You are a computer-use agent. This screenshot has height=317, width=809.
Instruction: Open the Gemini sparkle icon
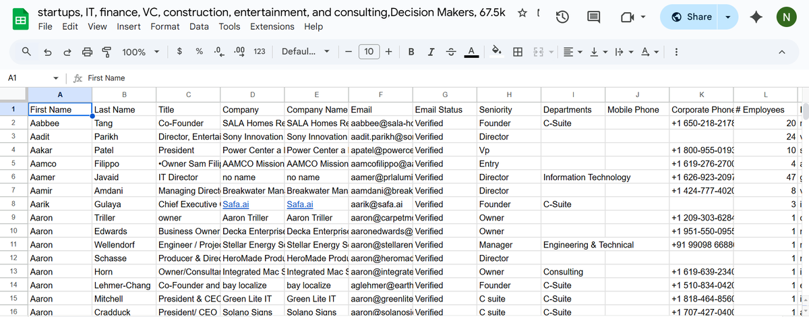click(x=756, y=18)
